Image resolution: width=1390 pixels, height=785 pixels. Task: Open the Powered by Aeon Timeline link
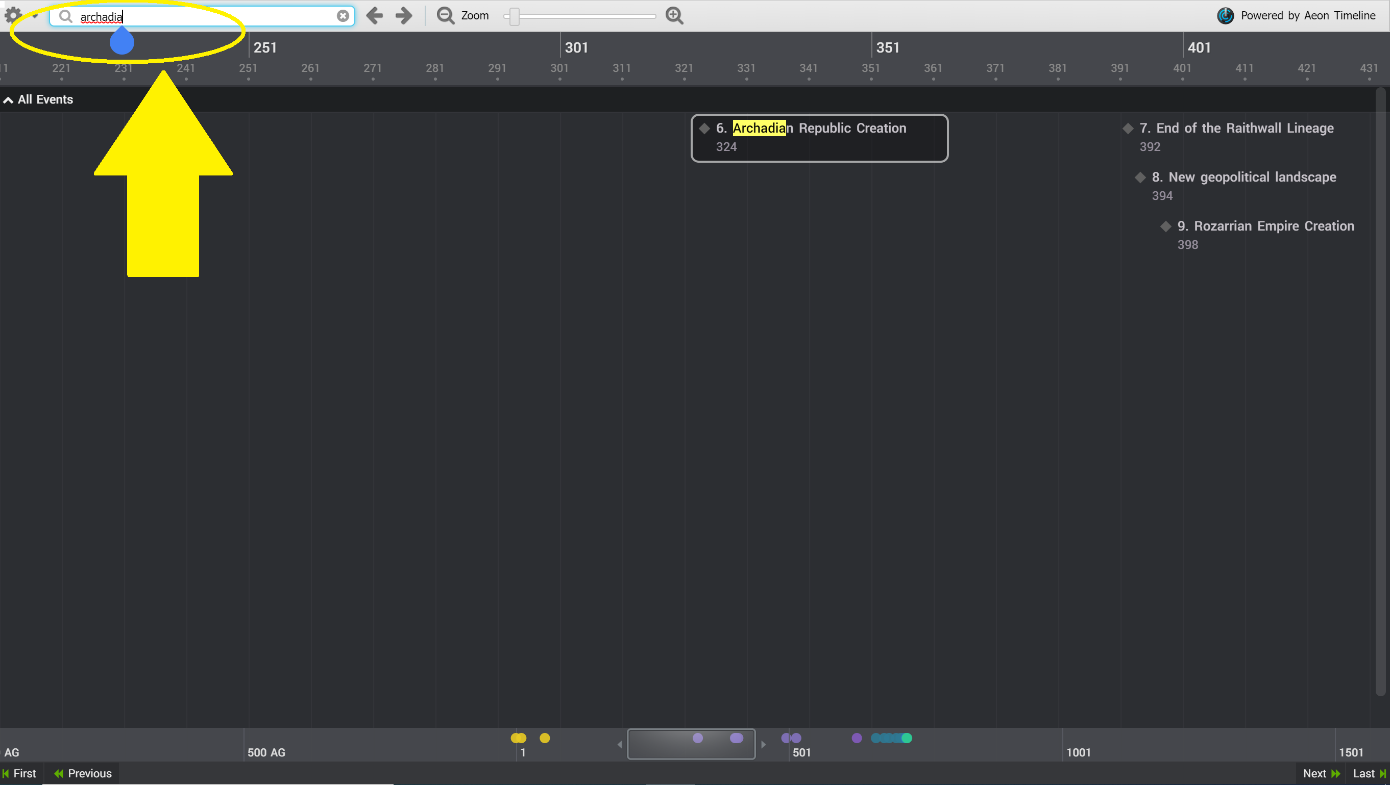(x=1308, y=16)
